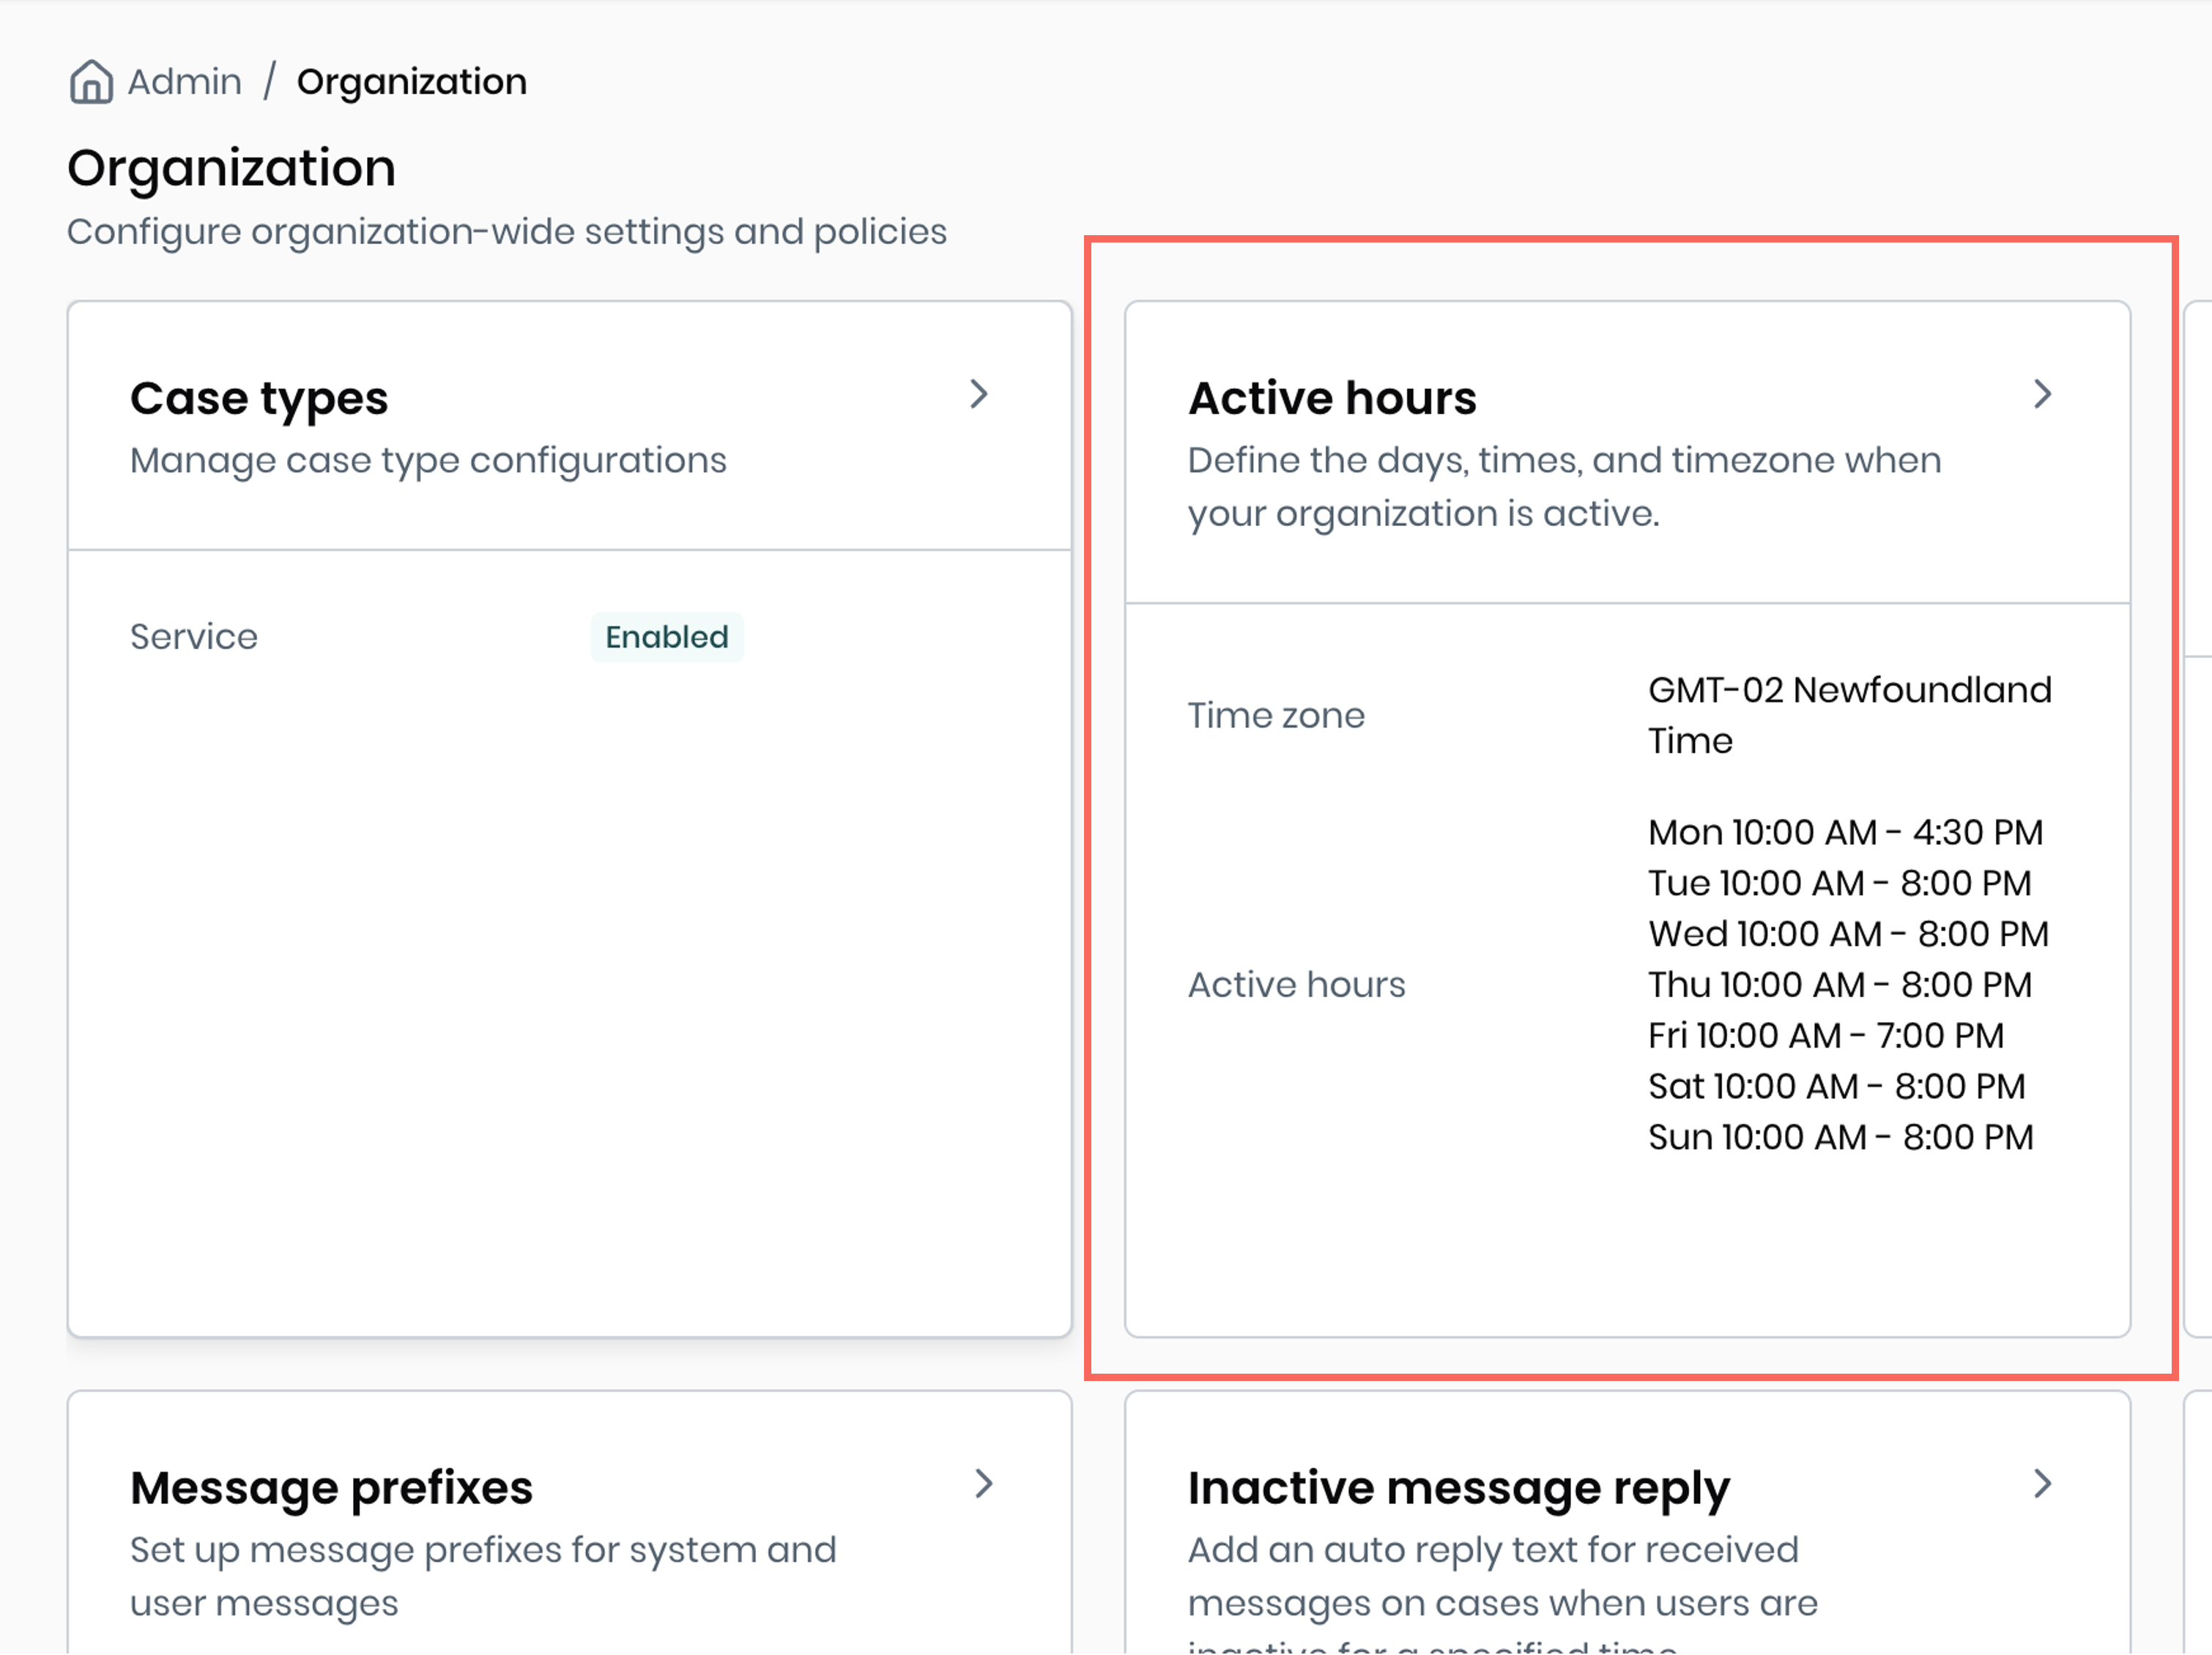Click Mon 10:00 AM - 4:30 PM
Image resolution: width=2212 pixels, height=1655 pixels.
pyautogui.click(x=1846, y=832)
